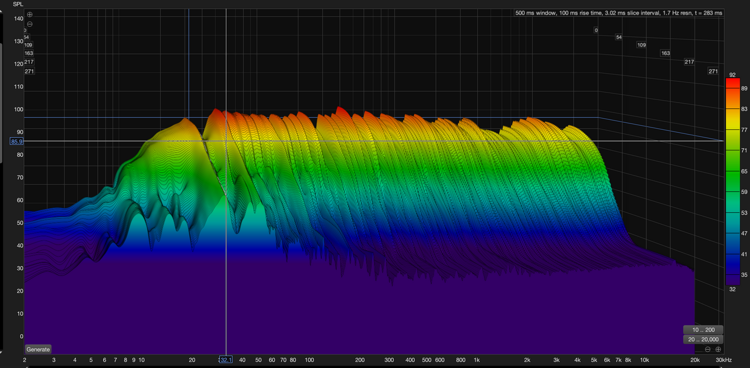Click the SPL axis title
This screenshot has width=750, height=368.
[x=18, y=4]
